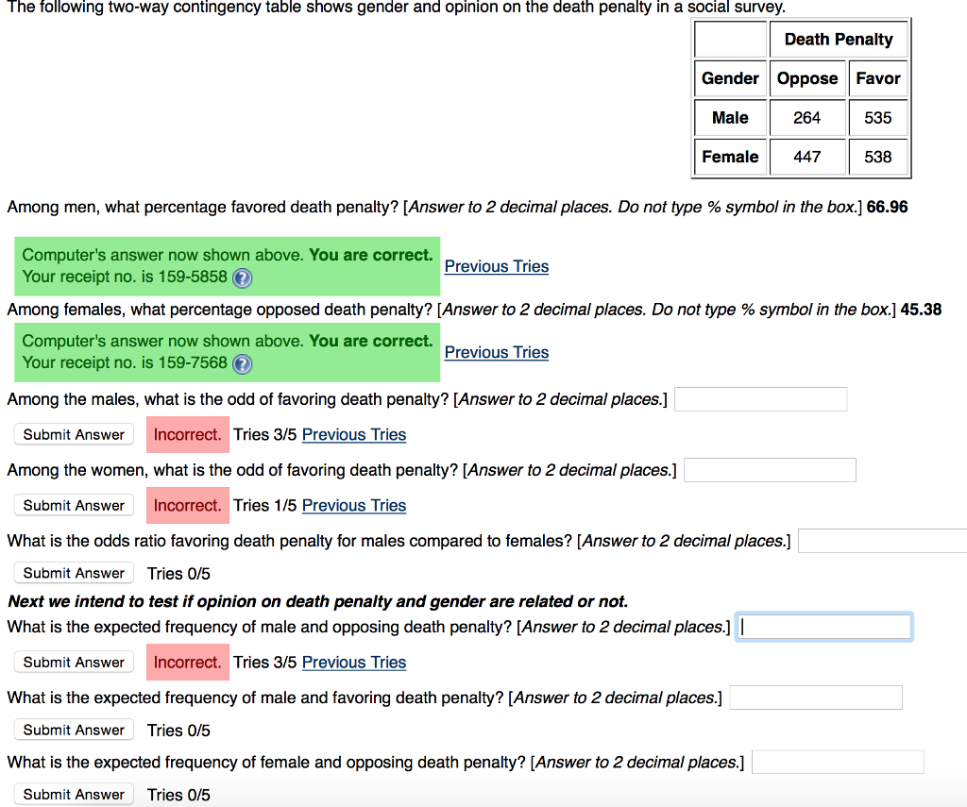This screenshot has height=807, width=967.
Task: Click the women odds answer input box
Action: (770, 469)
